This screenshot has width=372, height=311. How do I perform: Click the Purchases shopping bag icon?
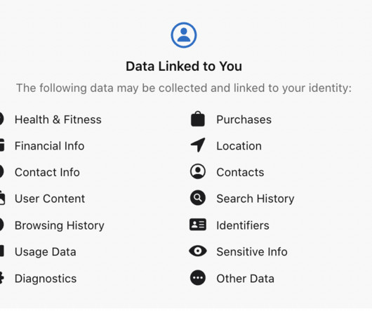198,119
